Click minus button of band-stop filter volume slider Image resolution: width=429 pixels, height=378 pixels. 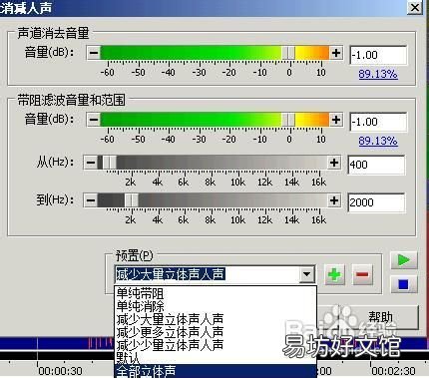pos(94,120)
